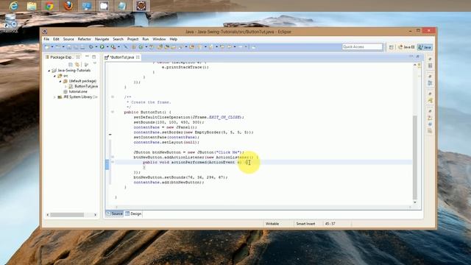Click the Save toolbar icon
The image size is (471, 265).
pos(69,47)
